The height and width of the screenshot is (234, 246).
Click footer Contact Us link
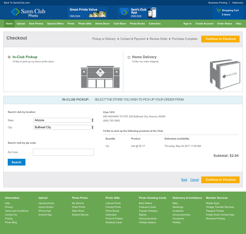click(x=11, y=215)
